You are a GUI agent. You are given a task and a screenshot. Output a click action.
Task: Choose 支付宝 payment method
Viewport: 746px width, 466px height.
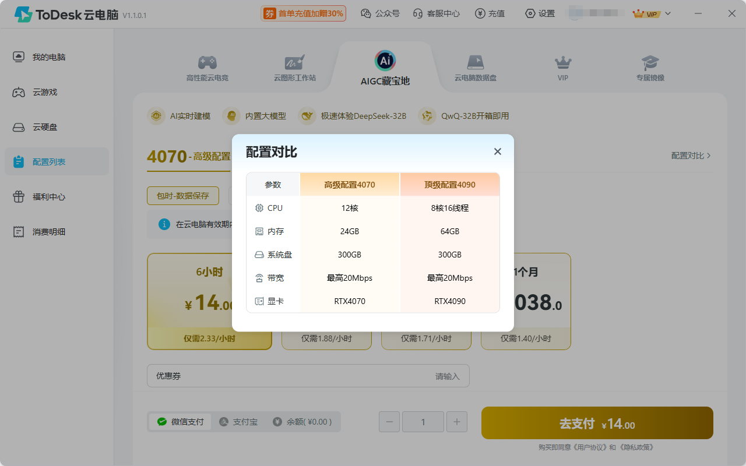[x=238, y=422]
